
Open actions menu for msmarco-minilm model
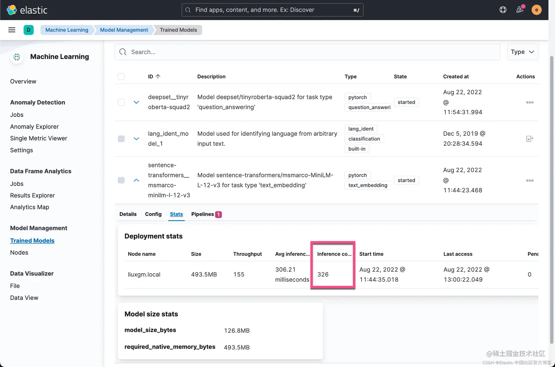[x=530, y=181]
